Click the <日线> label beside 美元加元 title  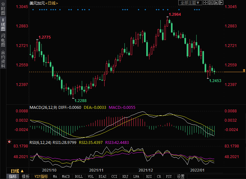click(52, 3)
